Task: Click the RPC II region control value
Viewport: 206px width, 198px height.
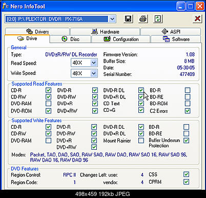Action: coord(69,175)
